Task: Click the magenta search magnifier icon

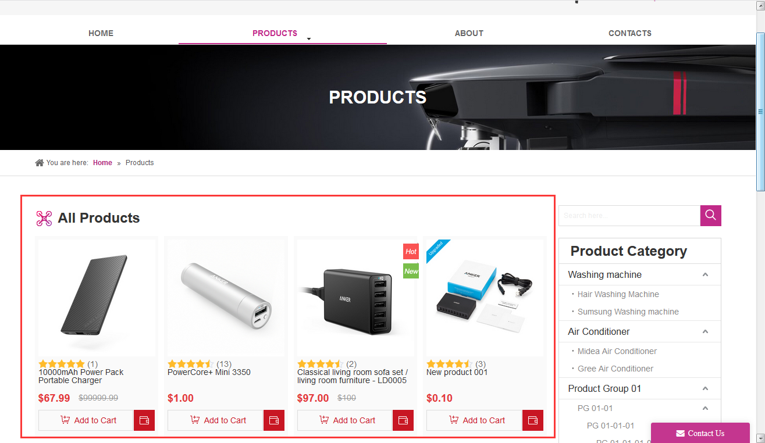Action: [710, 215]
